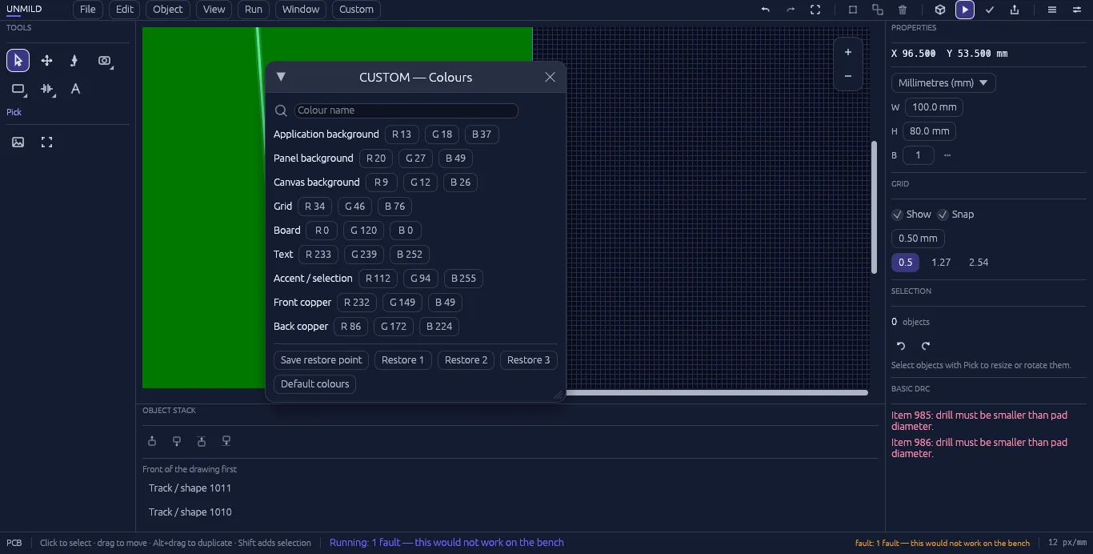The height and width of the screenshot is (554, 1093).
Task: Open the Millimetres (mm) units dropdown
Action: coord(943,83)
